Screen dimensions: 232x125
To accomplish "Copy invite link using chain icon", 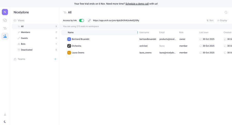I will pyautogui.click(x=89, y=20).
